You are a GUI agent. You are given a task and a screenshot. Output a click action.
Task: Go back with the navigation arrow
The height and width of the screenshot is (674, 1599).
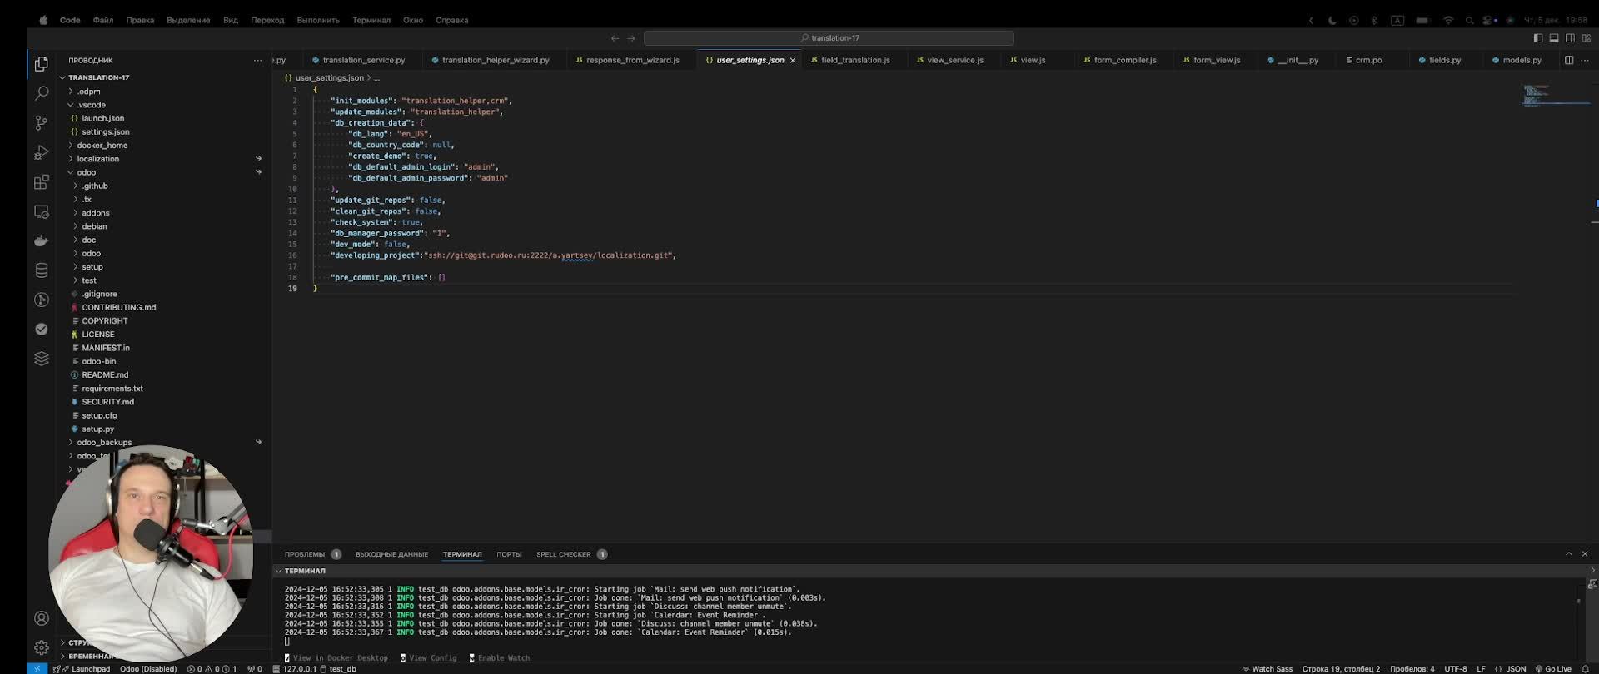pos(615,38)
